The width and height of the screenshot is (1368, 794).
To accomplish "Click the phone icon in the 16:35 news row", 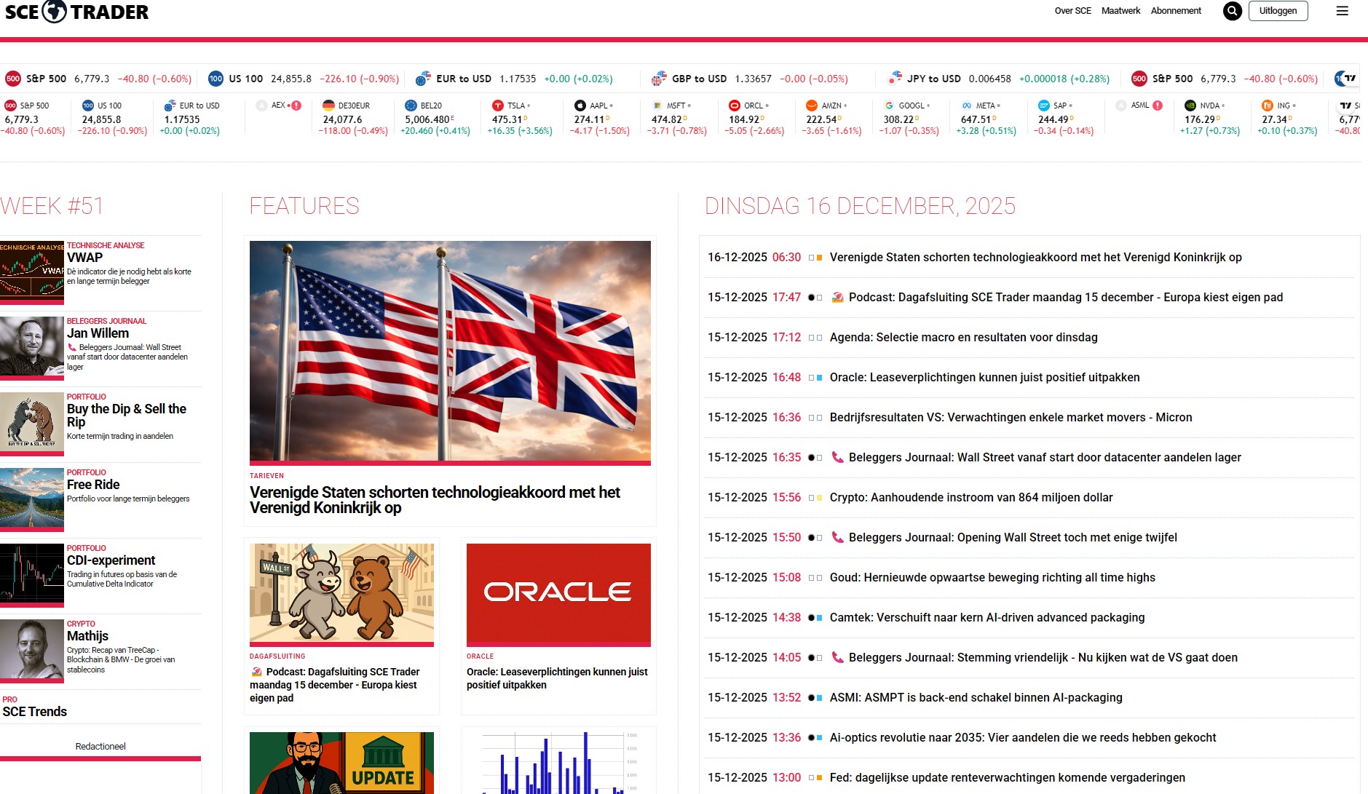I will coord(838,457).
